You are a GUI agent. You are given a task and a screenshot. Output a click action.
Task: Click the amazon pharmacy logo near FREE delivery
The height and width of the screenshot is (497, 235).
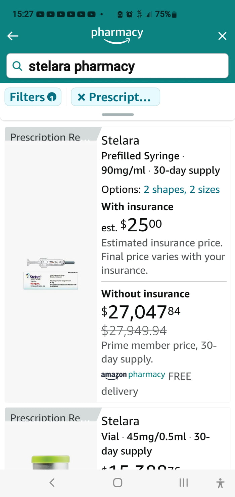coord(133,375)
